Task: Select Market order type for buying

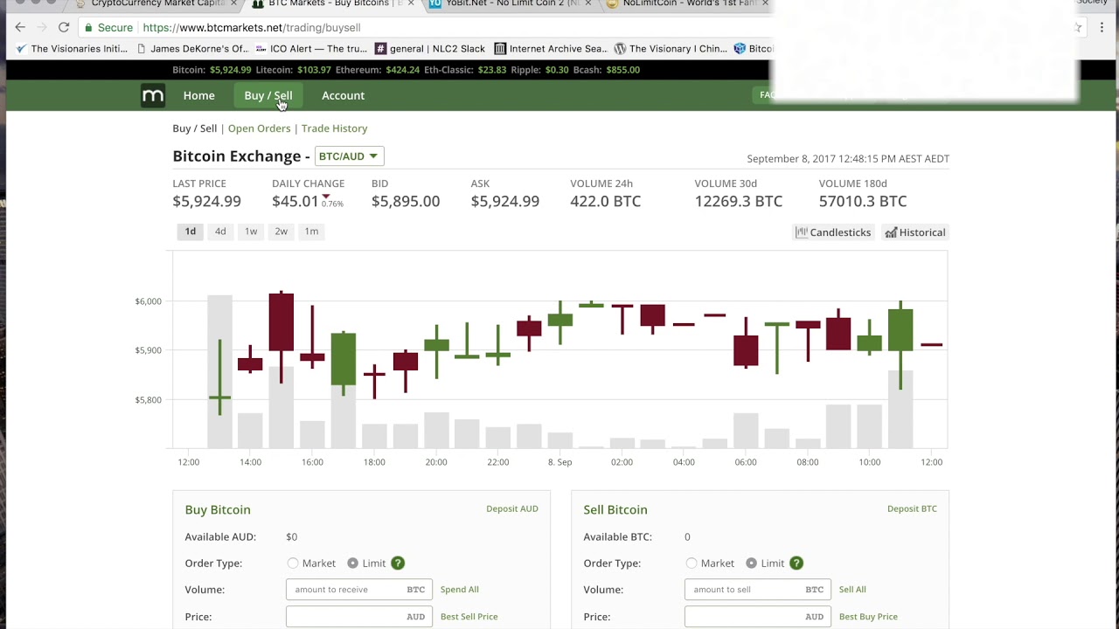Action: pyautogui.click(x=293, y=563)
